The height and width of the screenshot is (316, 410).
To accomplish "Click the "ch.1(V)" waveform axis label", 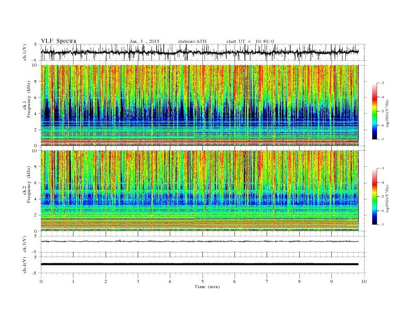I will point(25,52).
